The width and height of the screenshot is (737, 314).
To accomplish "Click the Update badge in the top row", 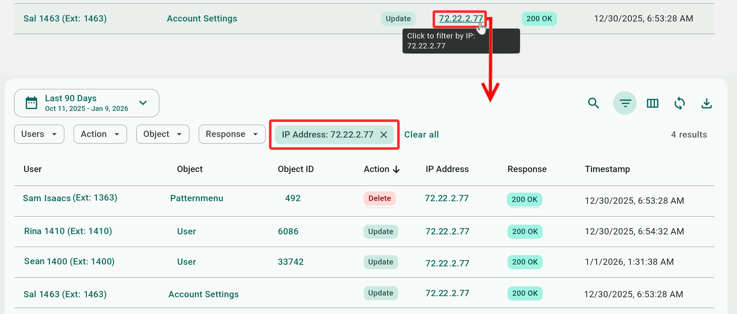I will pyautogui.click(x=398, y=19).
